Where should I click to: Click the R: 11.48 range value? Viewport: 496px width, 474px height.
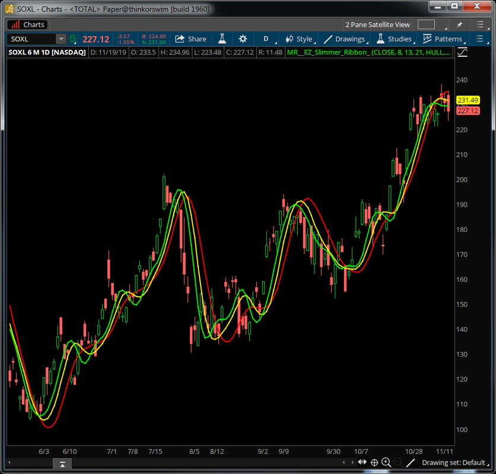click(x=270, y=52)
